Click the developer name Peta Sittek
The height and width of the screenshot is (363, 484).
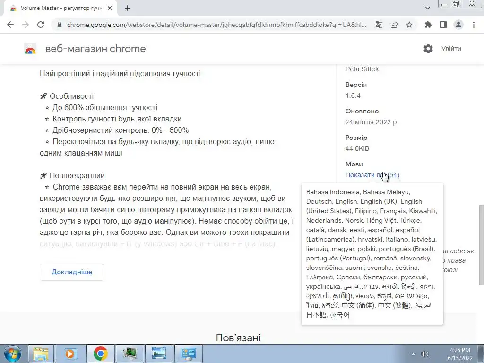pos(362,69)
